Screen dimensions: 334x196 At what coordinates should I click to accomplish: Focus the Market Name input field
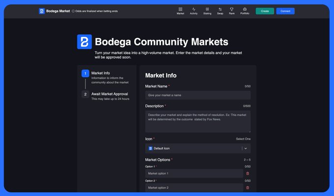(198, 95)
